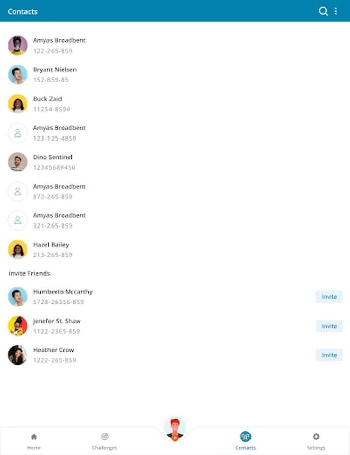This screenshot has height=455, width=350.
Task: Tap placeholder avatar for 123-125-4859 contact
Action: pyautogui.click(x=18, y=133)
